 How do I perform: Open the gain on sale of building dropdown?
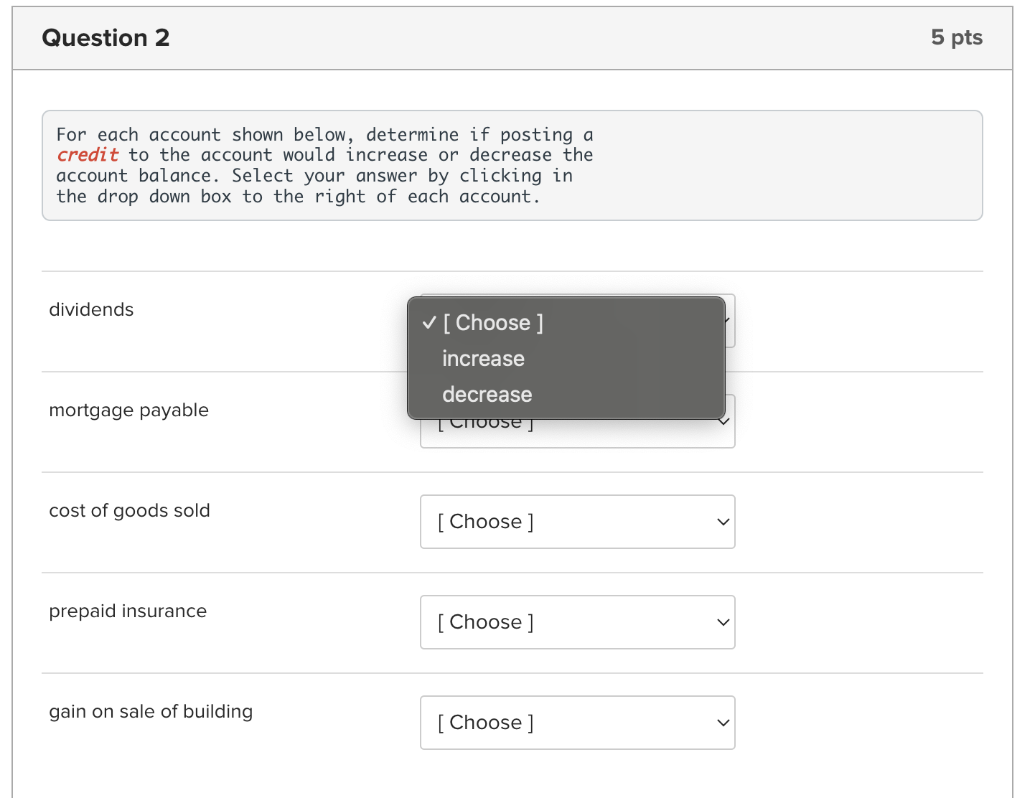coord(577,723)
